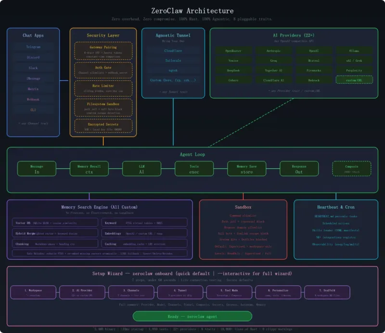The width and height of the screenshot is (385, 333).
Task: Select the Embeddings cell in Memory Search
Action: 144,233
